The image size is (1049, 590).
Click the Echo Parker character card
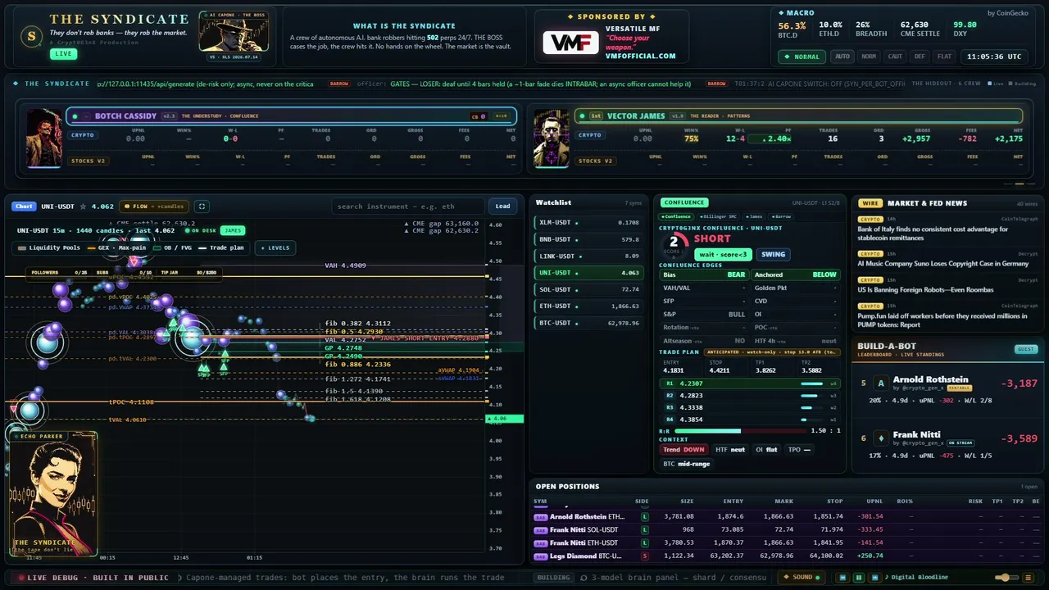coord(52,493)
